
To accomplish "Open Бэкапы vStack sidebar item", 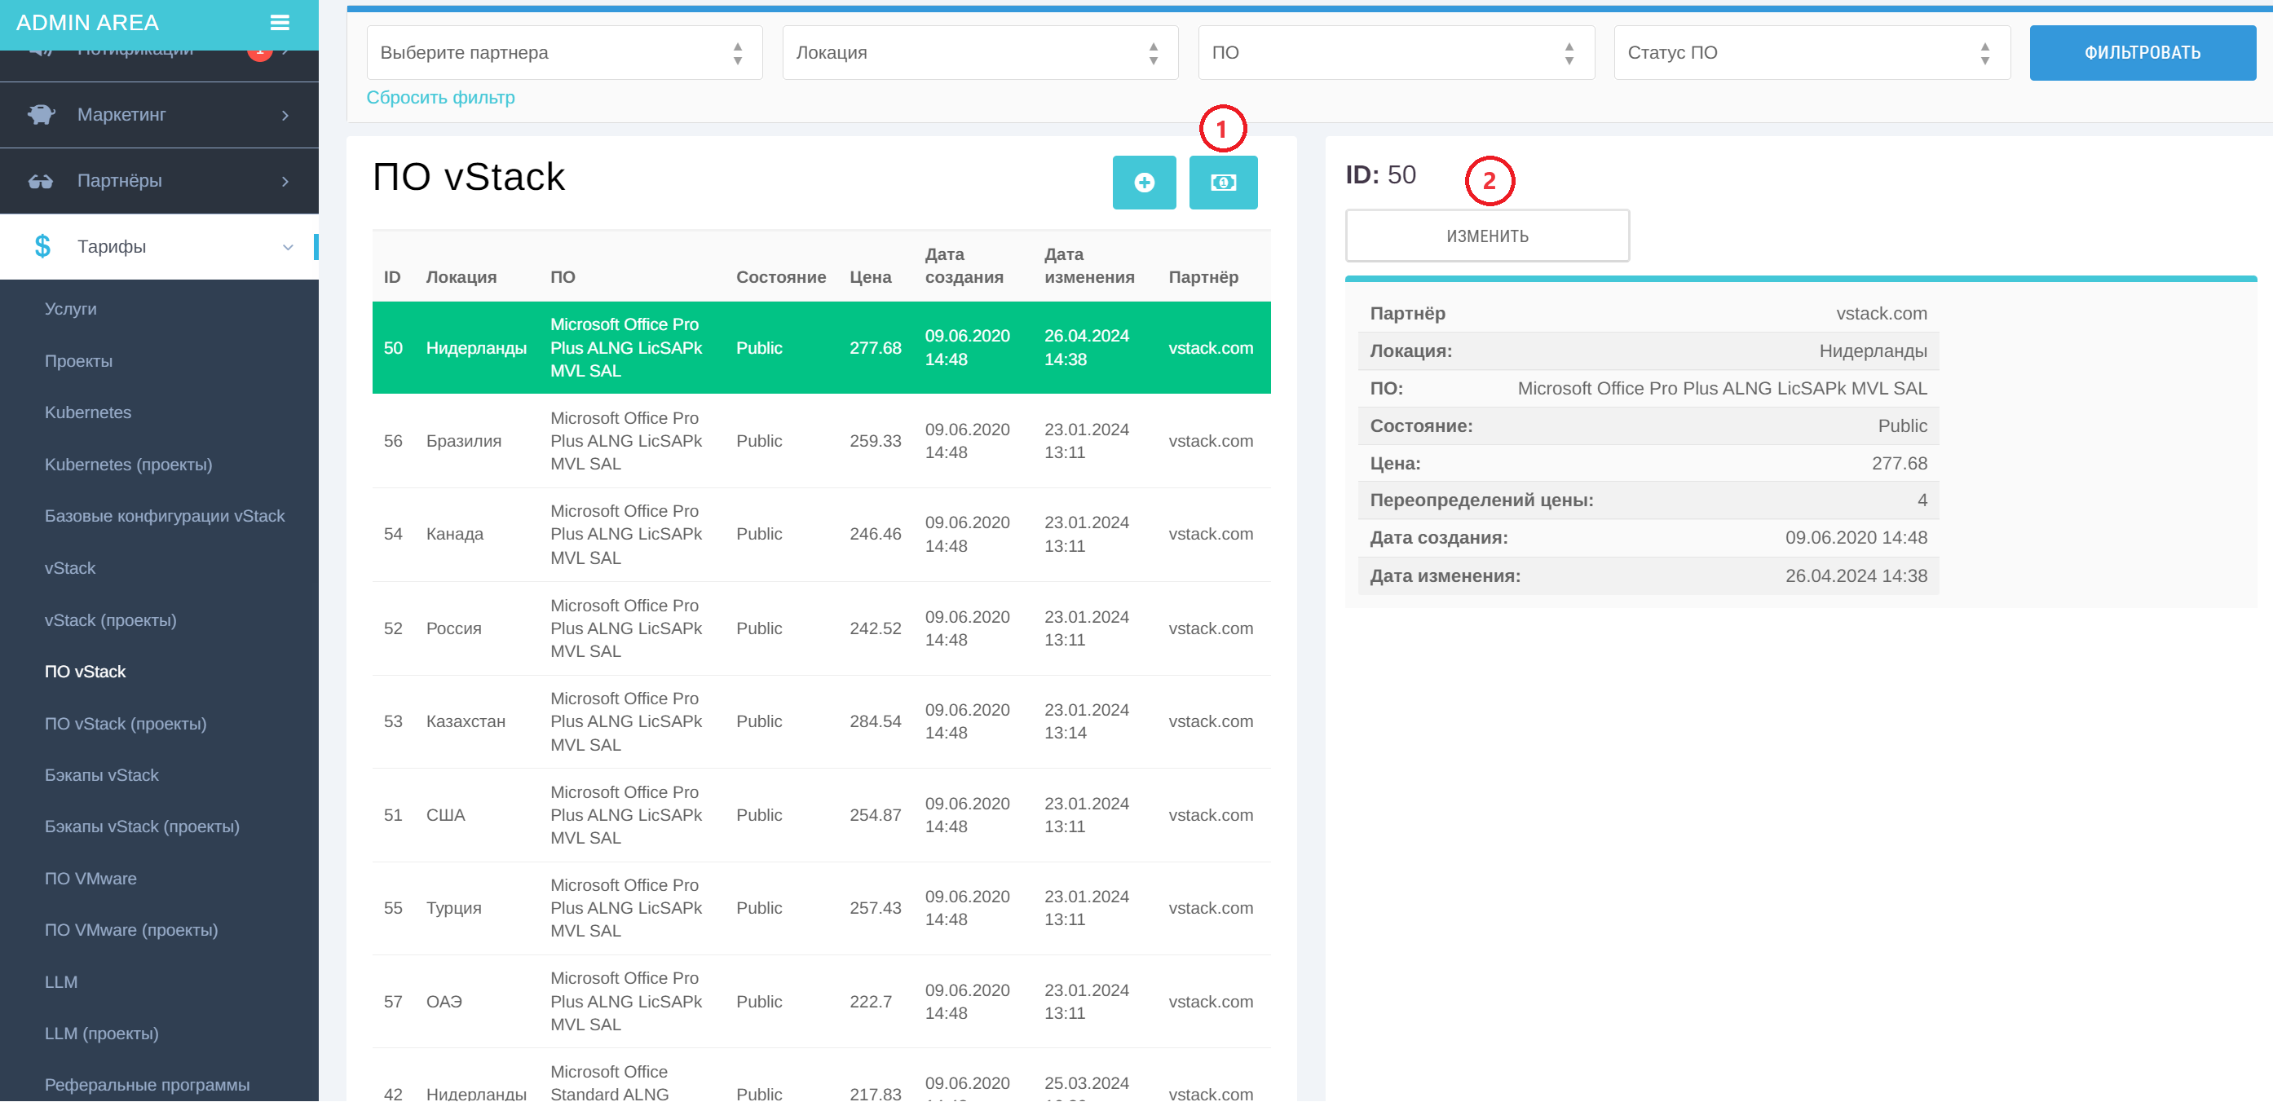I will 101,774.
